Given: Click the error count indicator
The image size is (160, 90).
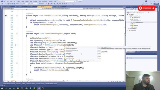Looking at the screenshot, I should pyautogui.click(x=13, y=81).
